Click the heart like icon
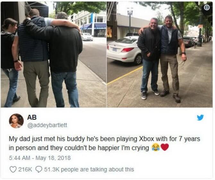This screenshot has width=215, height=180. [13, 169]
